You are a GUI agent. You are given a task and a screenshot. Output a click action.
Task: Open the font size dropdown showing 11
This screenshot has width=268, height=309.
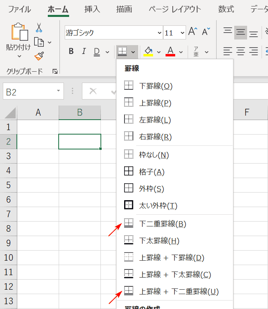182,33
